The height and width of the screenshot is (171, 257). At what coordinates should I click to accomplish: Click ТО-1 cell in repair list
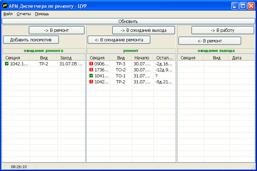[x=121, y=76]
